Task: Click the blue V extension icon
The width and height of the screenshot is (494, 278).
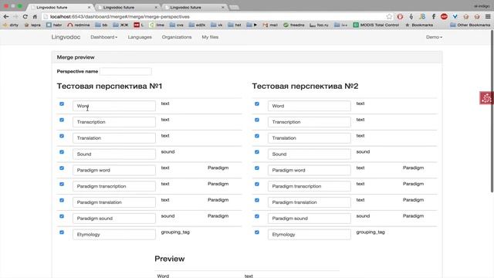Action: (455, 17)
